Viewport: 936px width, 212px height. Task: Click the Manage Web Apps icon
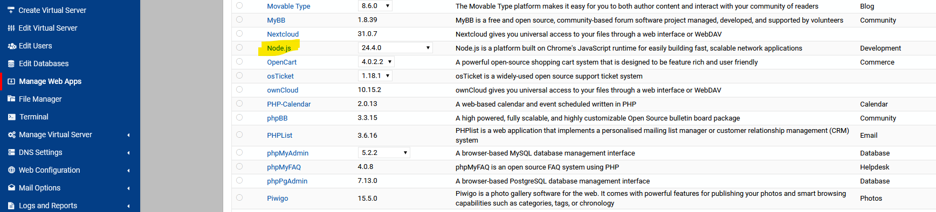point(11,81)
